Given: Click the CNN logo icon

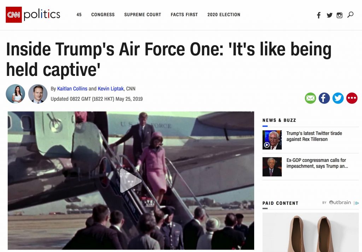Looking at the screenshot, I should click(14, 14).
